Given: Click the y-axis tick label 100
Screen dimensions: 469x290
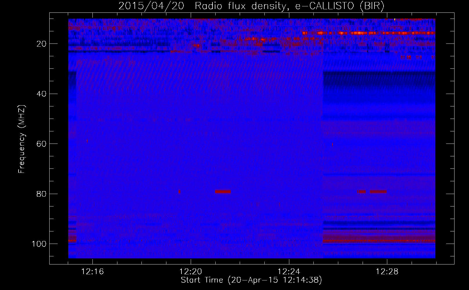Looking at the screenshot, I should [39, 244].
